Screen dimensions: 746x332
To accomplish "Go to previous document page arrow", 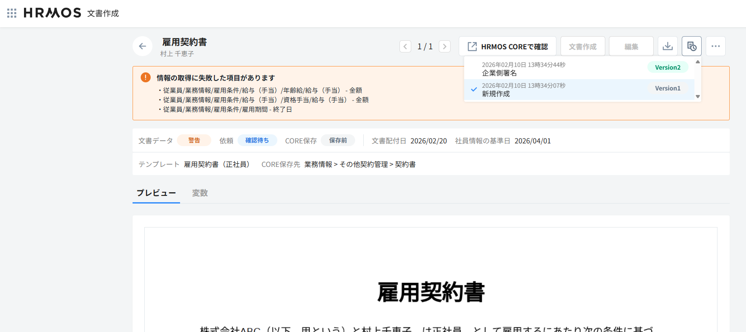I will pyautogui.click(x=405, y=47).
